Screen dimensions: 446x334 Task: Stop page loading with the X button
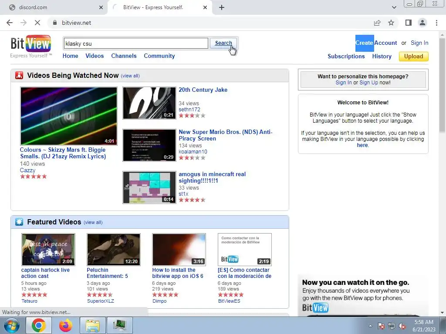click(x=37, y=23)
